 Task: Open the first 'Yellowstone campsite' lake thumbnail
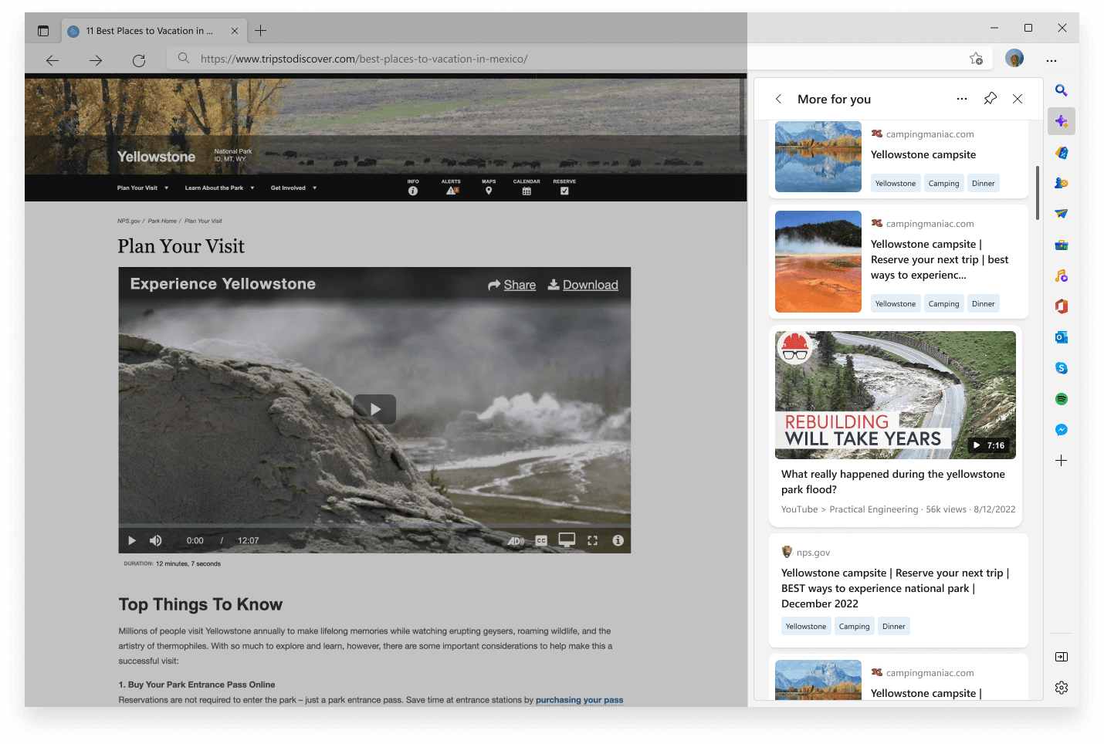(818, 157)
